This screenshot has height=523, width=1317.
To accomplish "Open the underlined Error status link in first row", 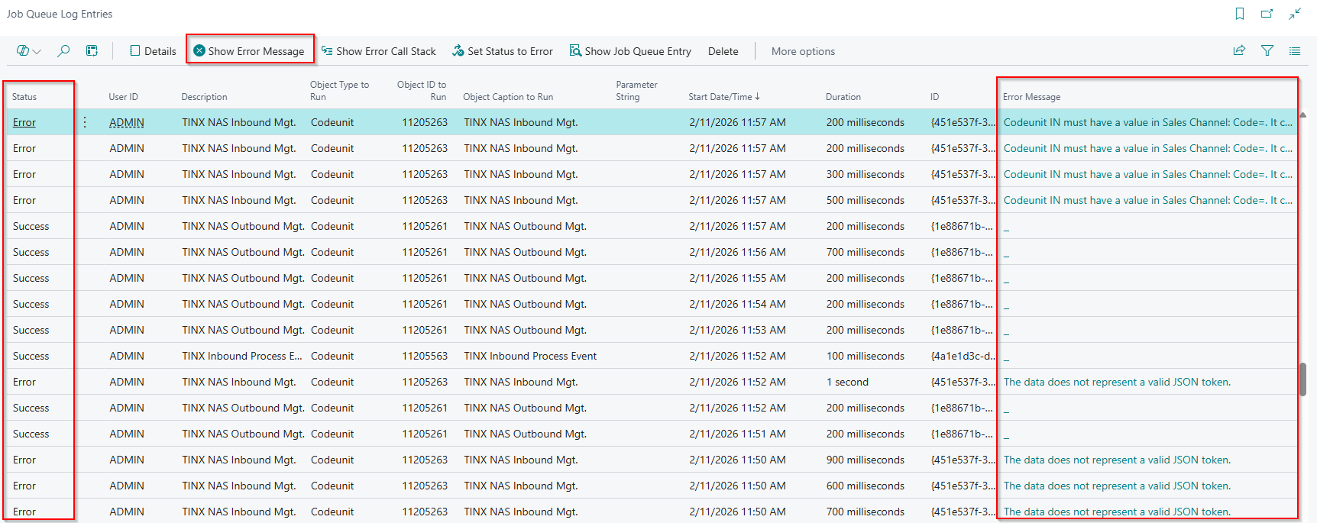I will [24, 122].
